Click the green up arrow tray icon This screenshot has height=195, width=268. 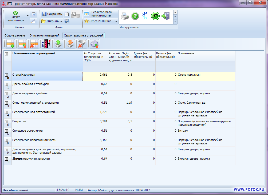pyautogui.click(x=58, y=44)
